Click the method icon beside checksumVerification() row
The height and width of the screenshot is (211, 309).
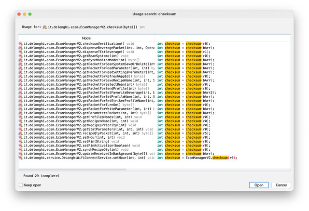[21, 44]
